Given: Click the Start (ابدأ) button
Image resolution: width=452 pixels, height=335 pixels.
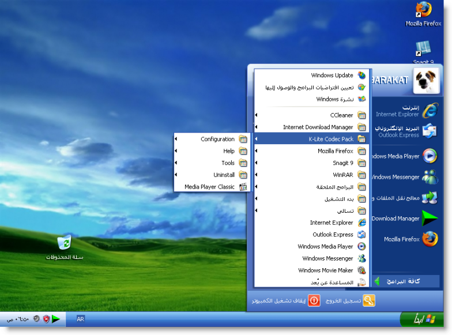Looking at the screenshot, I should pos(422,319).
